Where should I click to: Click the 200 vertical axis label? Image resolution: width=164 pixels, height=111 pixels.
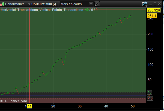(x=150, y=34)
